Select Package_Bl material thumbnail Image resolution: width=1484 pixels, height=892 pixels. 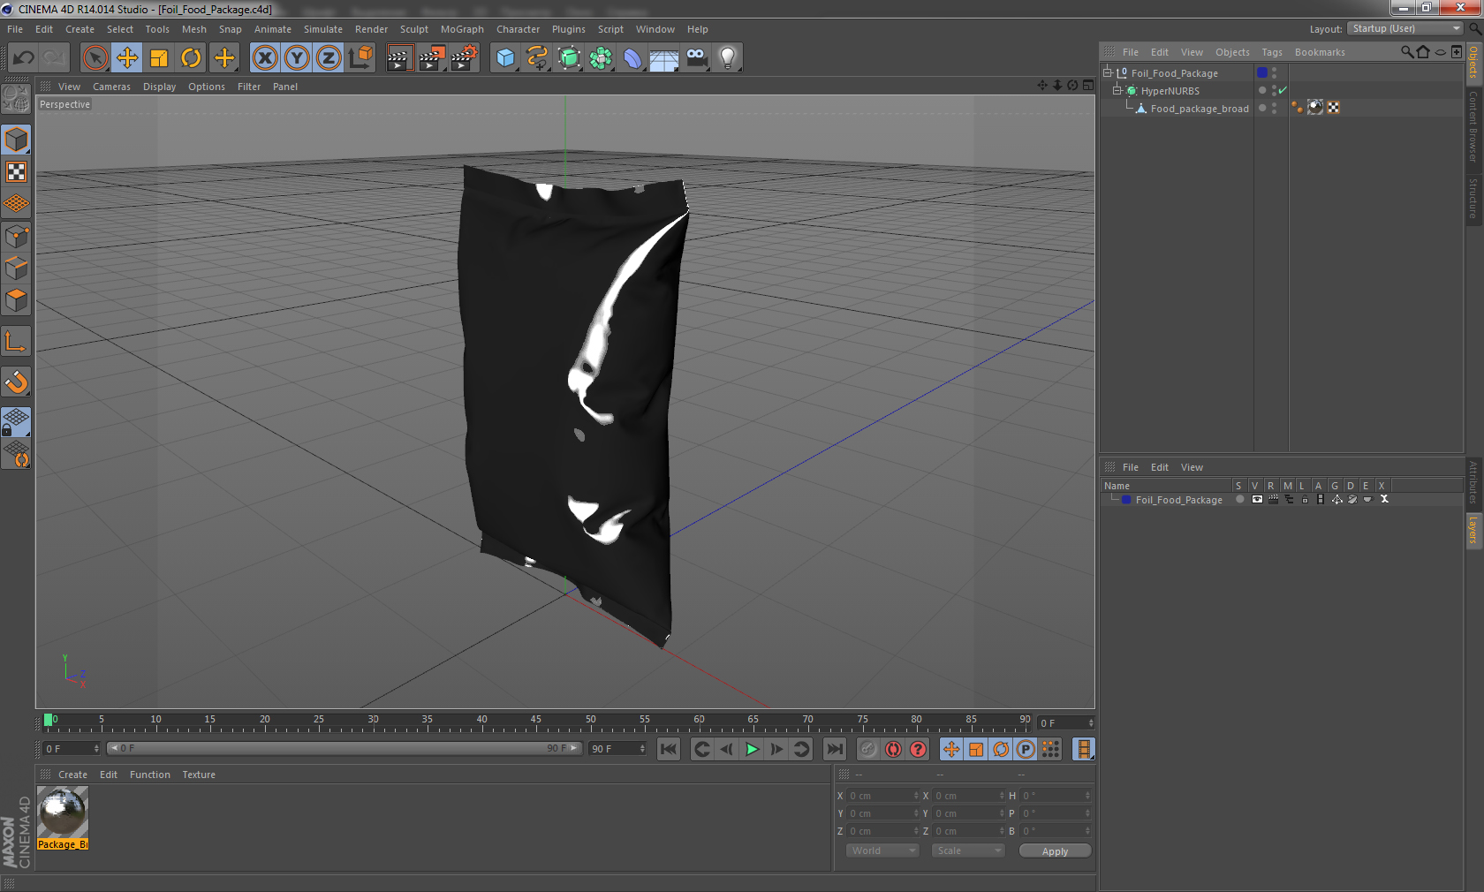63,819
